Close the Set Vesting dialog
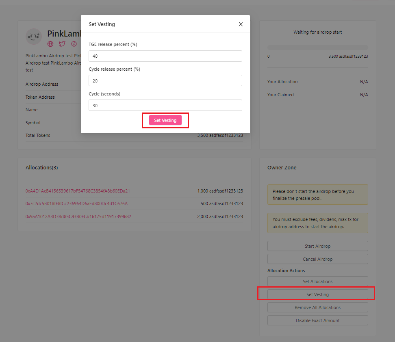Image resolution: width=395 pixels, height=342 pixels. [x=241, y=24]
